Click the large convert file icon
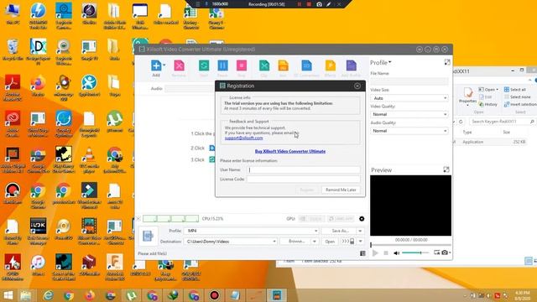537x302 pixels. tap(148, 236)
